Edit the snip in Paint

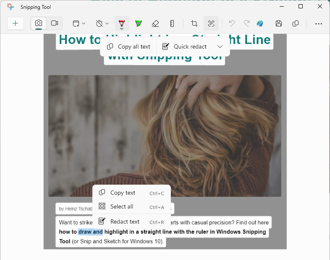(260, 23)
